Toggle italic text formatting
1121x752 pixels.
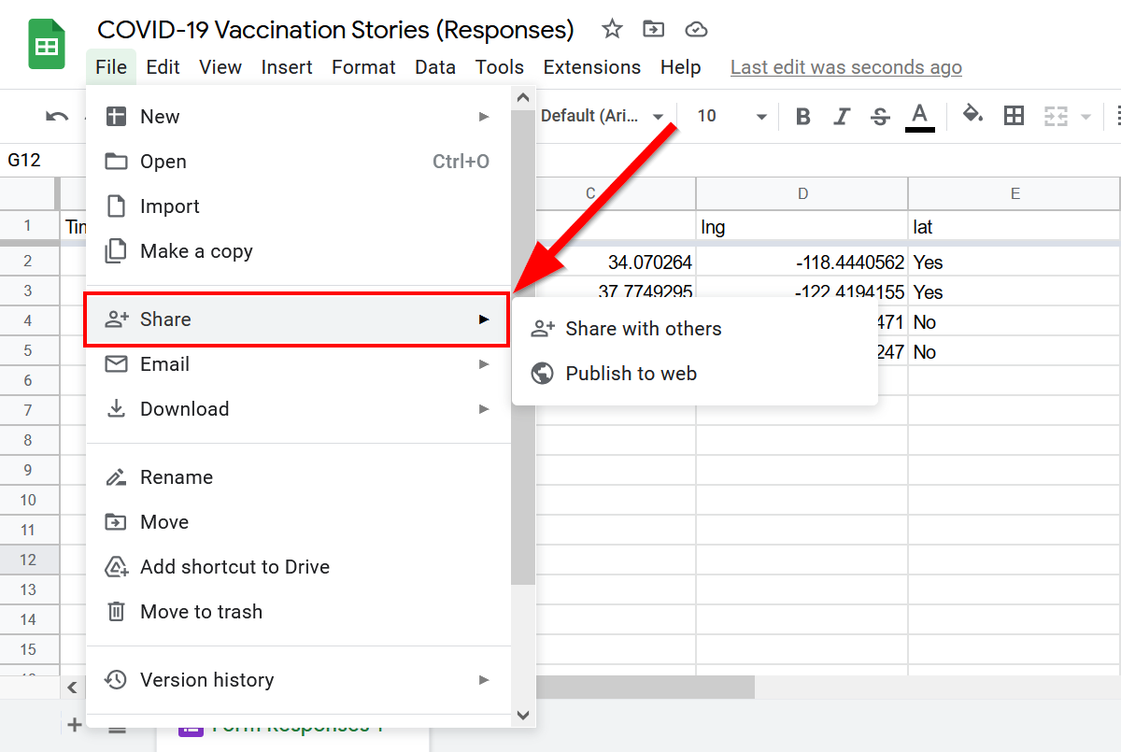[x=842, y=117]
